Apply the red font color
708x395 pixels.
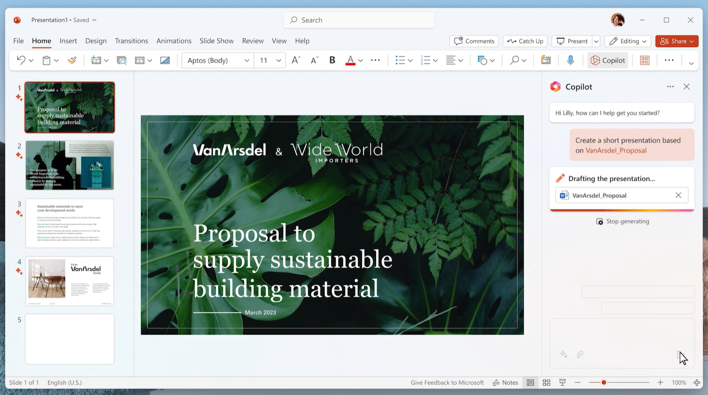pos(351,60)
